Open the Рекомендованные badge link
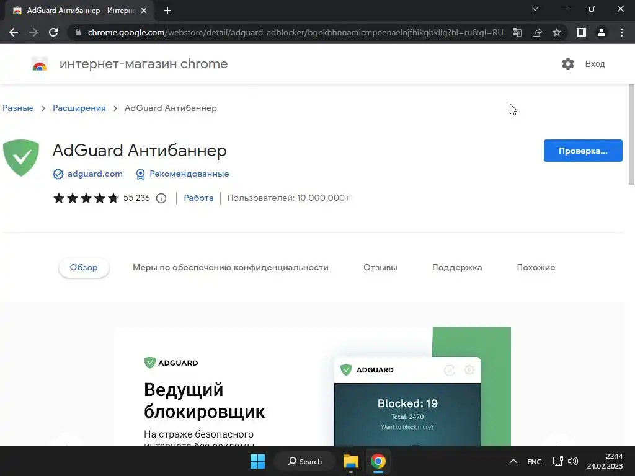 click(x=189, y=174)
